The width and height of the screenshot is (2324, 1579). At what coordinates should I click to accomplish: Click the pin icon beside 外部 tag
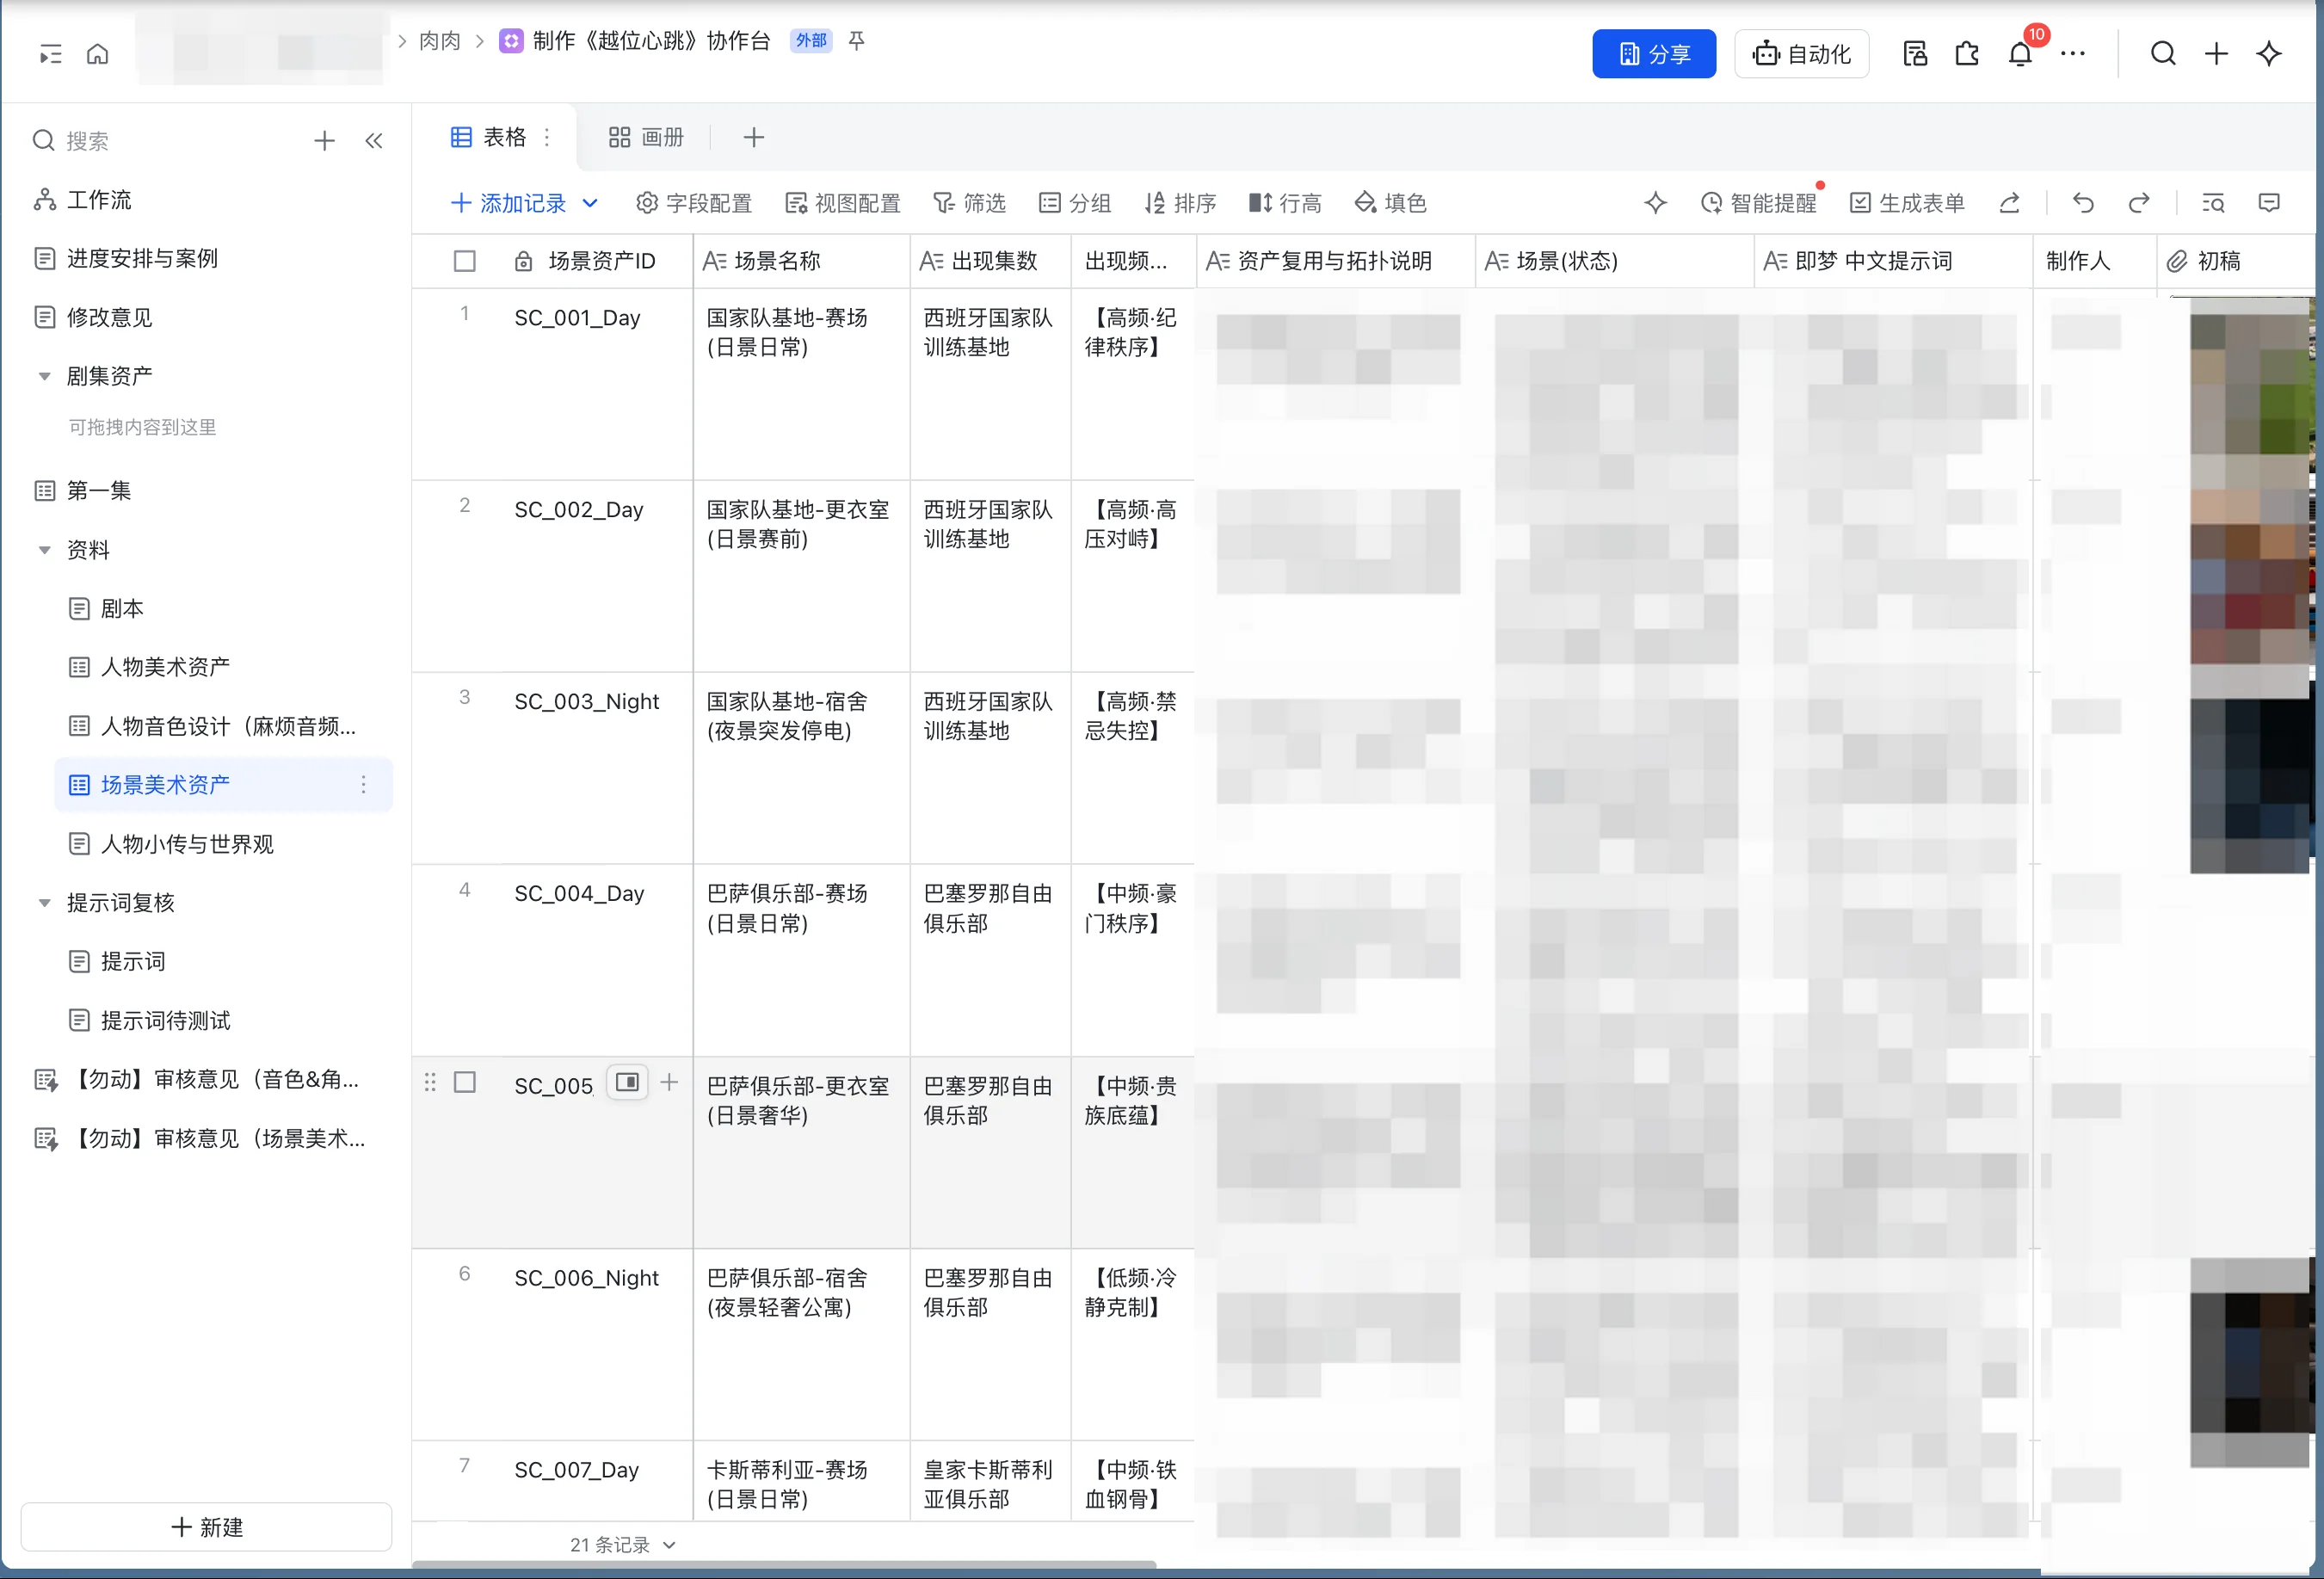856,41
